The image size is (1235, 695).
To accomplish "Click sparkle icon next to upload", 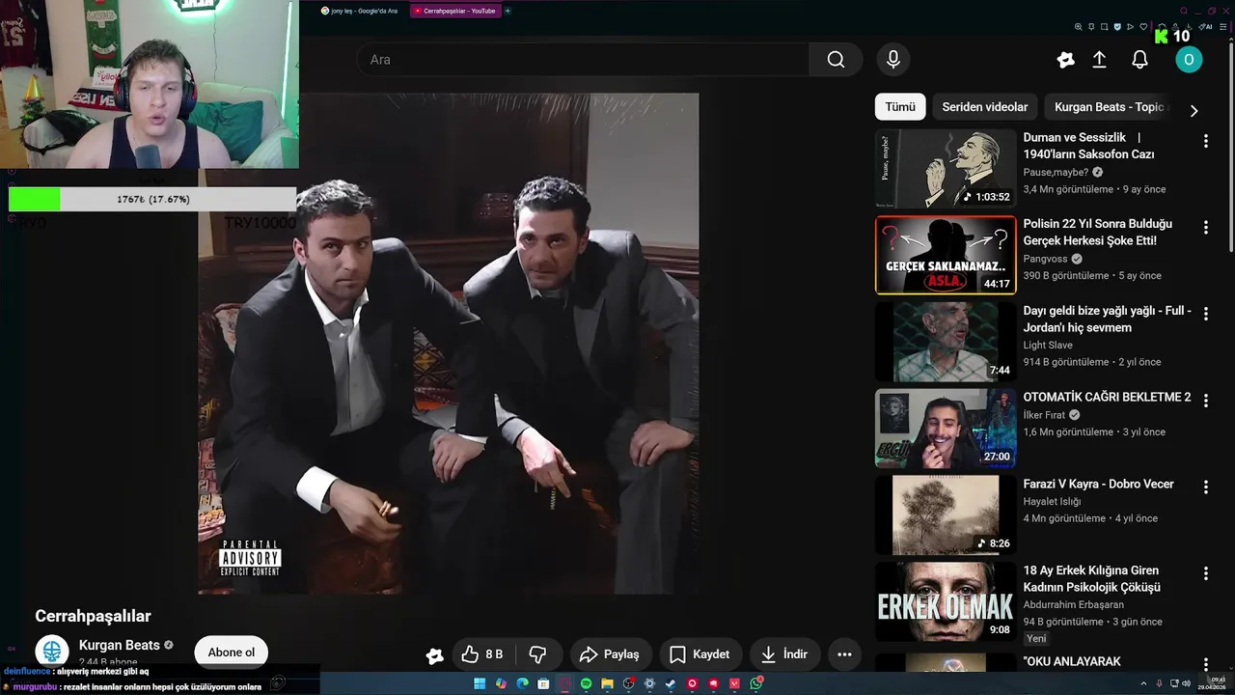I will coord(1065,60).
